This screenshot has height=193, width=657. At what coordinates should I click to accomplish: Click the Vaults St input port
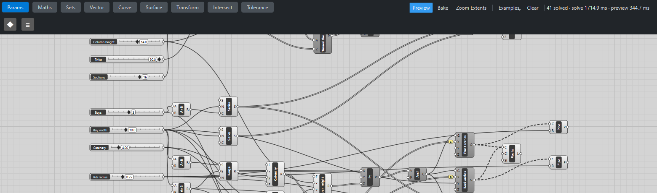(503, 160)
